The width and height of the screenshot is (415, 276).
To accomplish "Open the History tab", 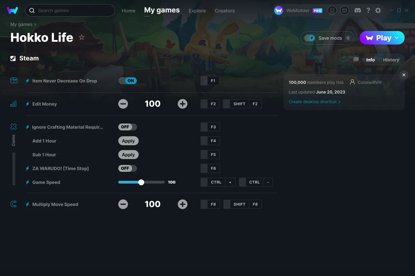I will point(391,60).
